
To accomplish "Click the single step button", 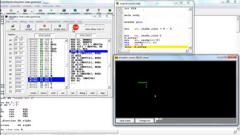I will 60,27.
